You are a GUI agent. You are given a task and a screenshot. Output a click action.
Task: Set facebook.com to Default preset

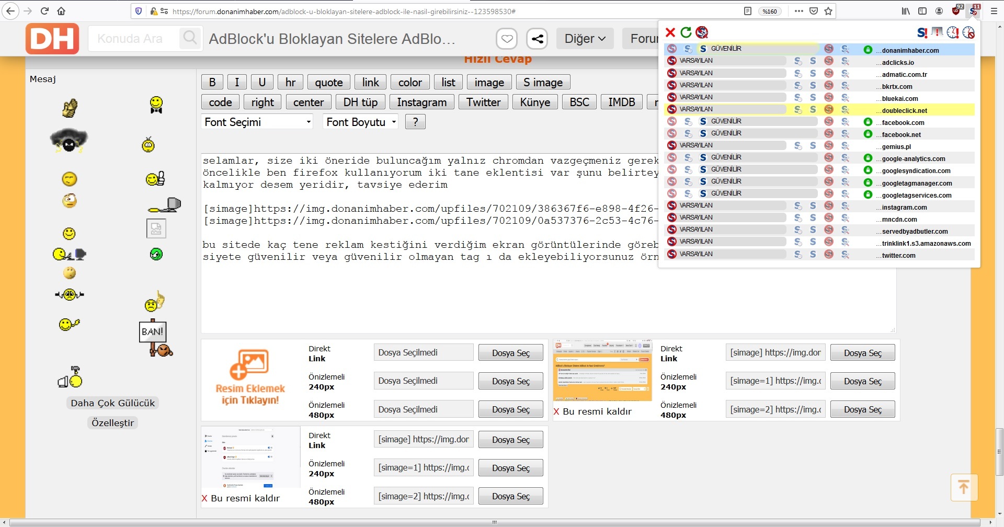pos(672,121)
